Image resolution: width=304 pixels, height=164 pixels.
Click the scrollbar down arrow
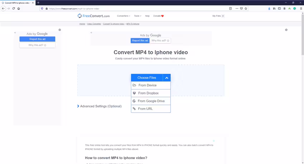303,163
